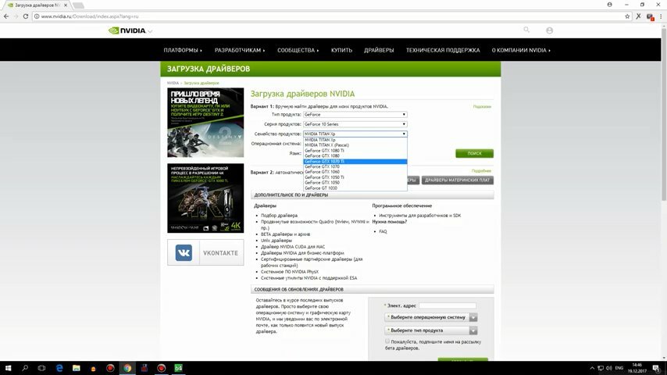Open the Unix драйверы link
This screenshot has width=667, height=375.
pyautogui.click(x=276, y=241)
